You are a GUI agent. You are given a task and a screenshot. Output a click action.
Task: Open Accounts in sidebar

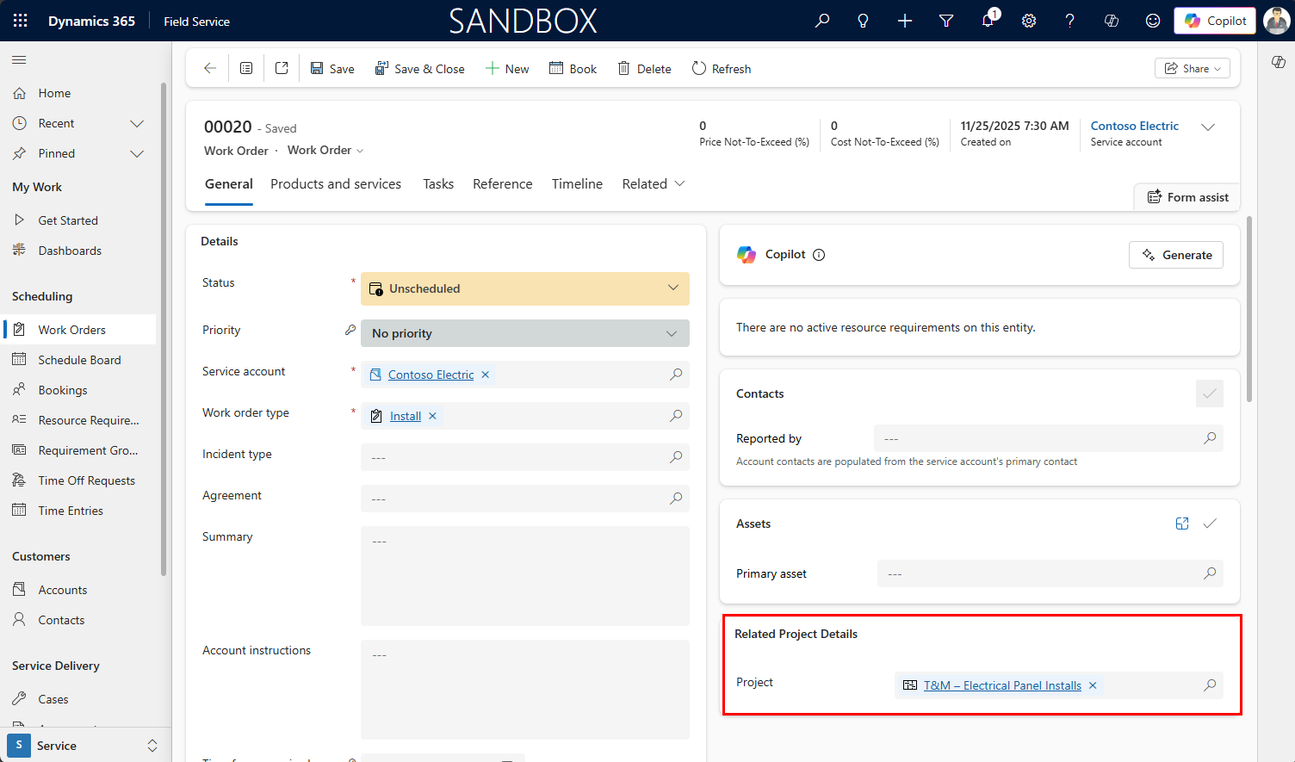coord(63,590)
